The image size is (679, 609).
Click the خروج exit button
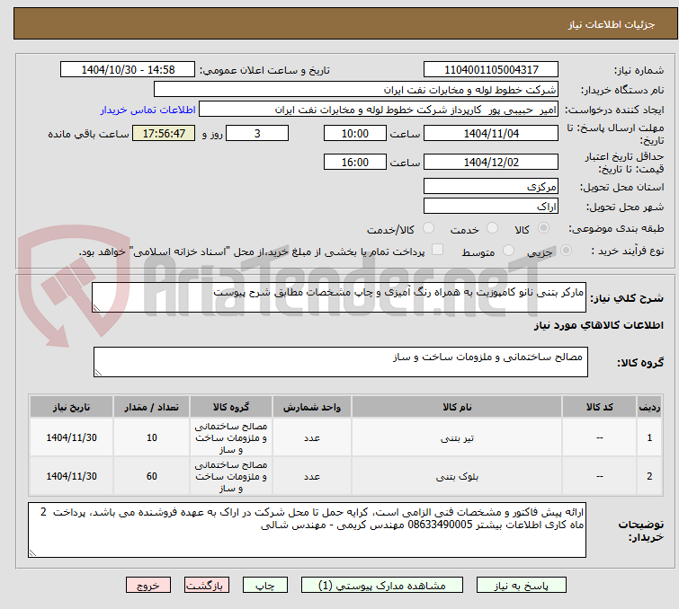point(148,586)
